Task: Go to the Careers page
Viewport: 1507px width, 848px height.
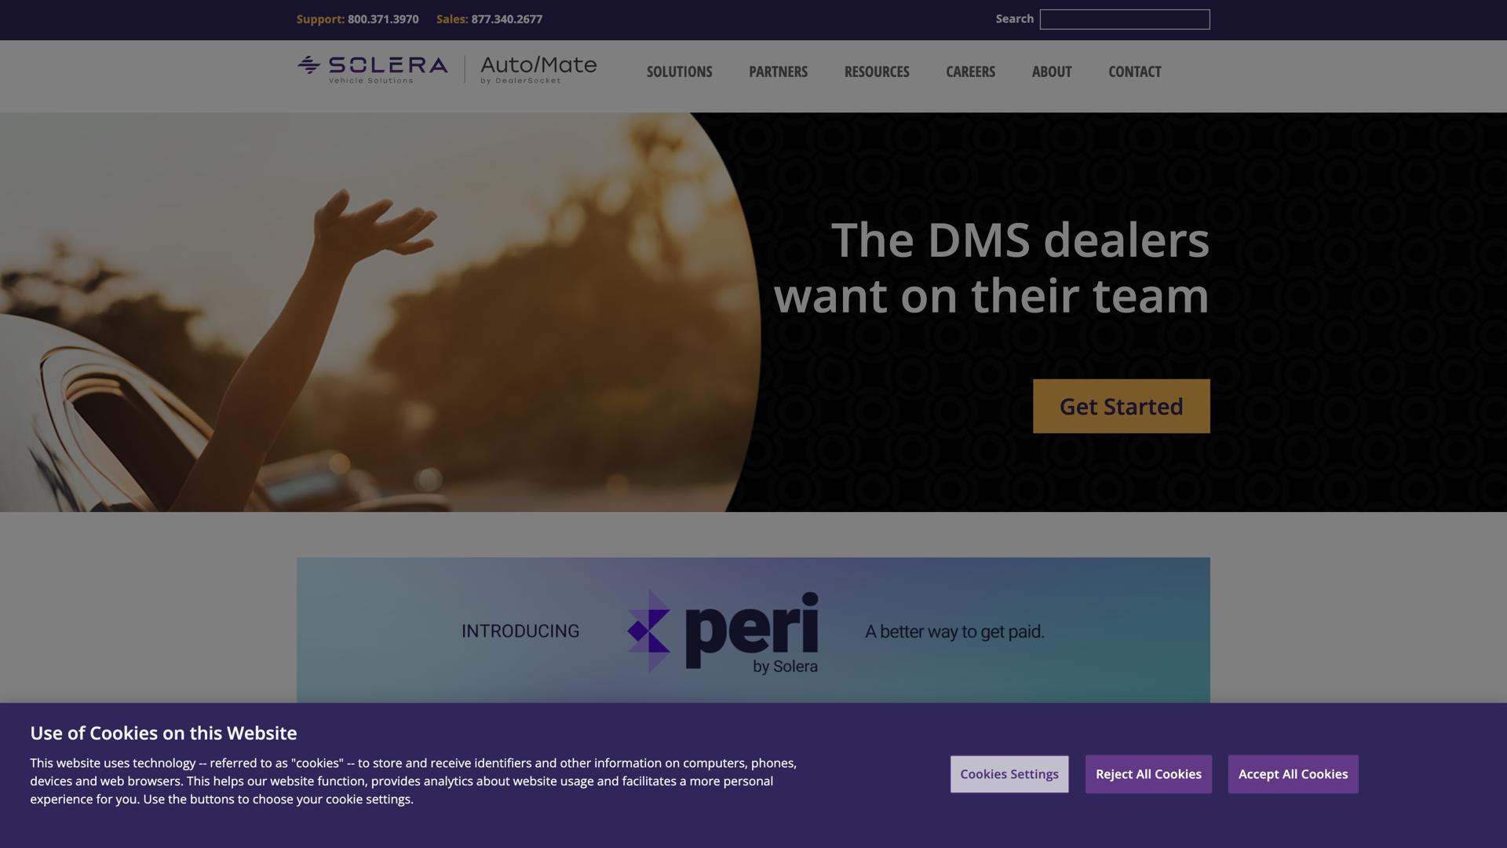Action: tap(970, 71)
